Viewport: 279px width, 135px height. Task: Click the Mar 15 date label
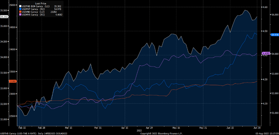[68, 127]
